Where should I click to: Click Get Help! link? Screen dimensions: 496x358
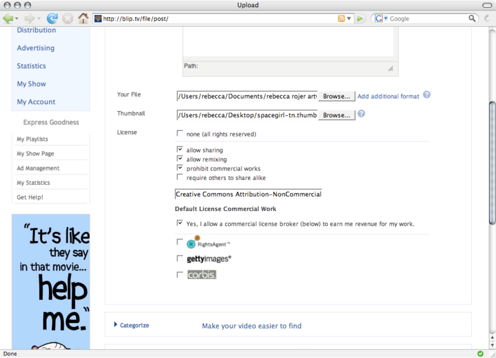pyautogui.click(x=30, y=197)
